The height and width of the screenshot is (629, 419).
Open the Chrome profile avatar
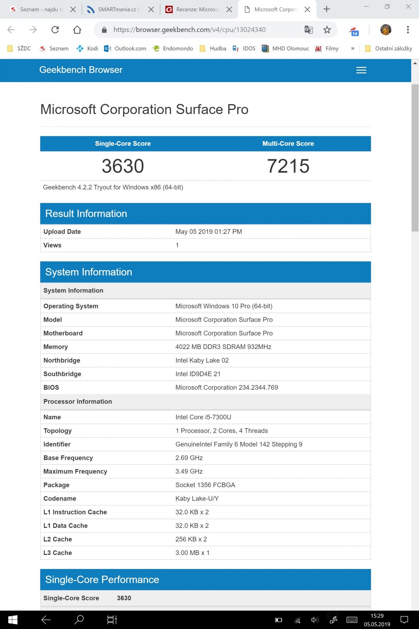point(386,30)
